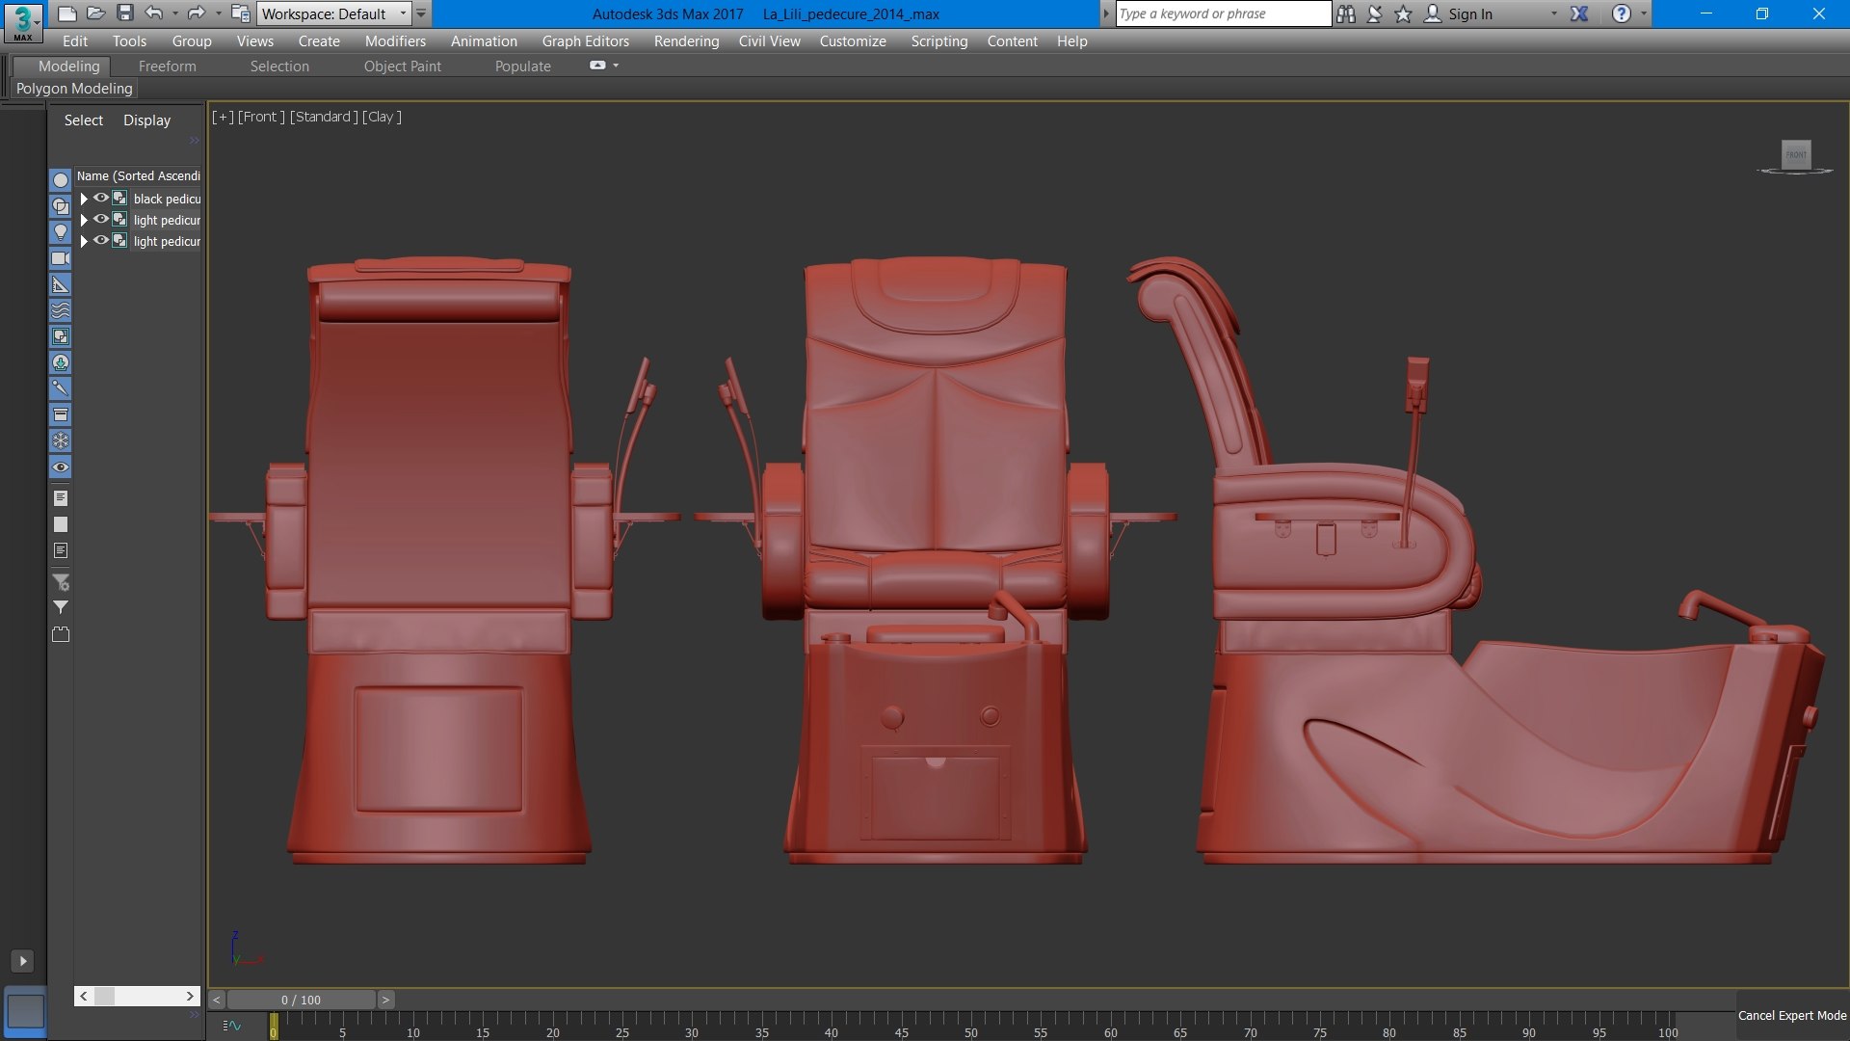Screen dimensions: 1850x1041
Task: Click the Favorites star icon
Action: click(1403, 13)
